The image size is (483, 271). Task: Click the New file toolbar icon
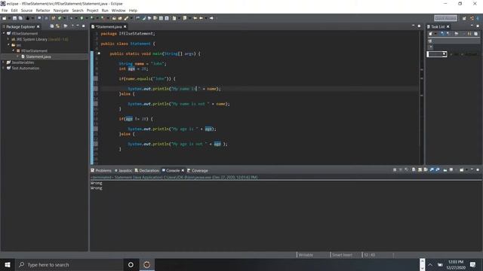(x=5, y=18)
